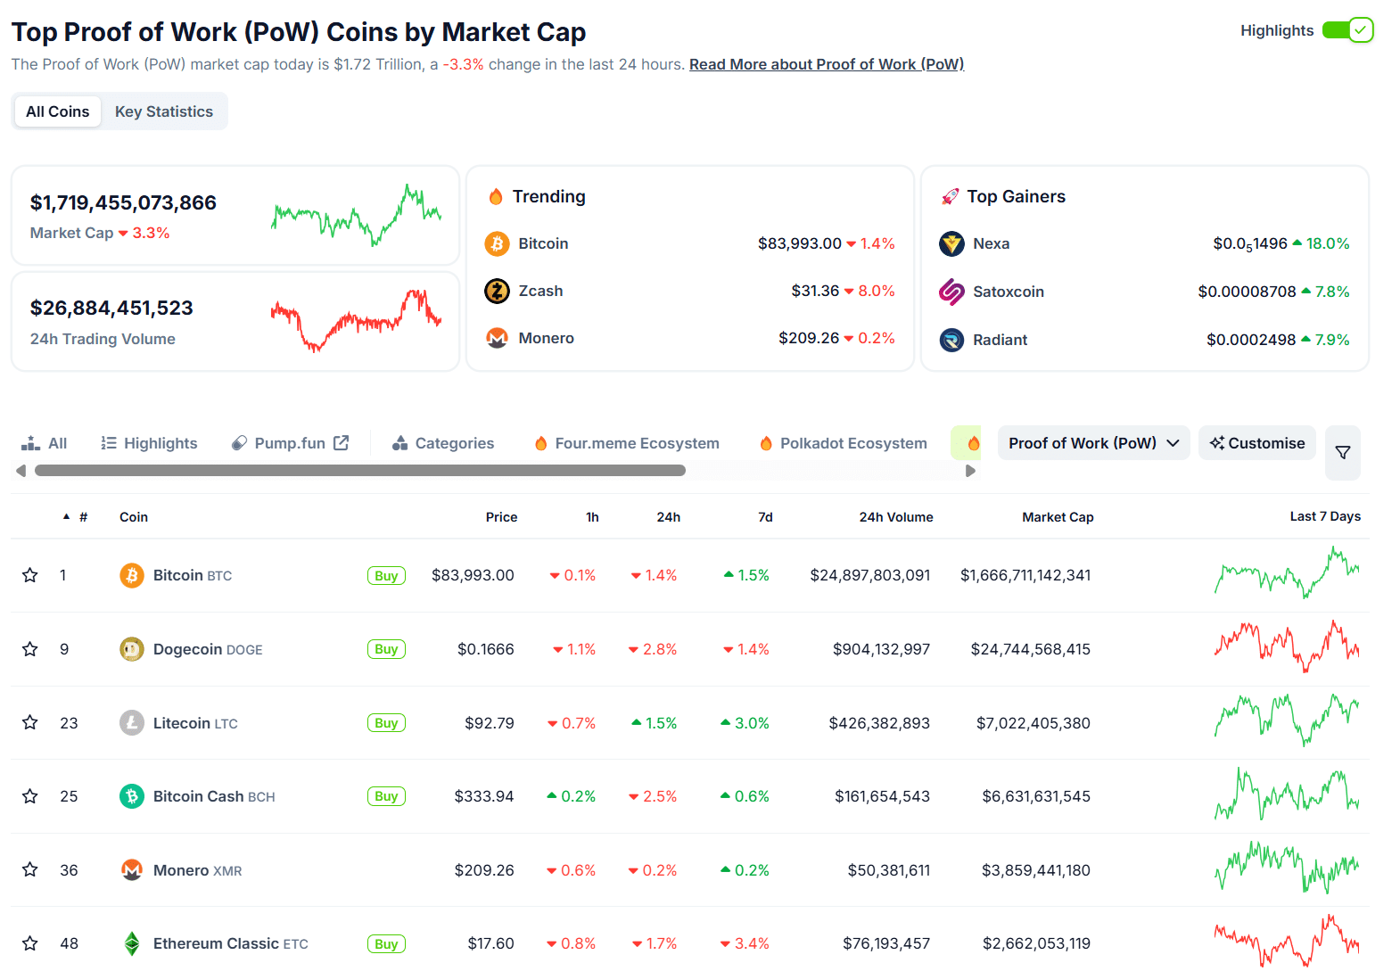Switch to the Key Statistics tab
This screenshot has height=971, width=1400.
[x=164, y=111]
